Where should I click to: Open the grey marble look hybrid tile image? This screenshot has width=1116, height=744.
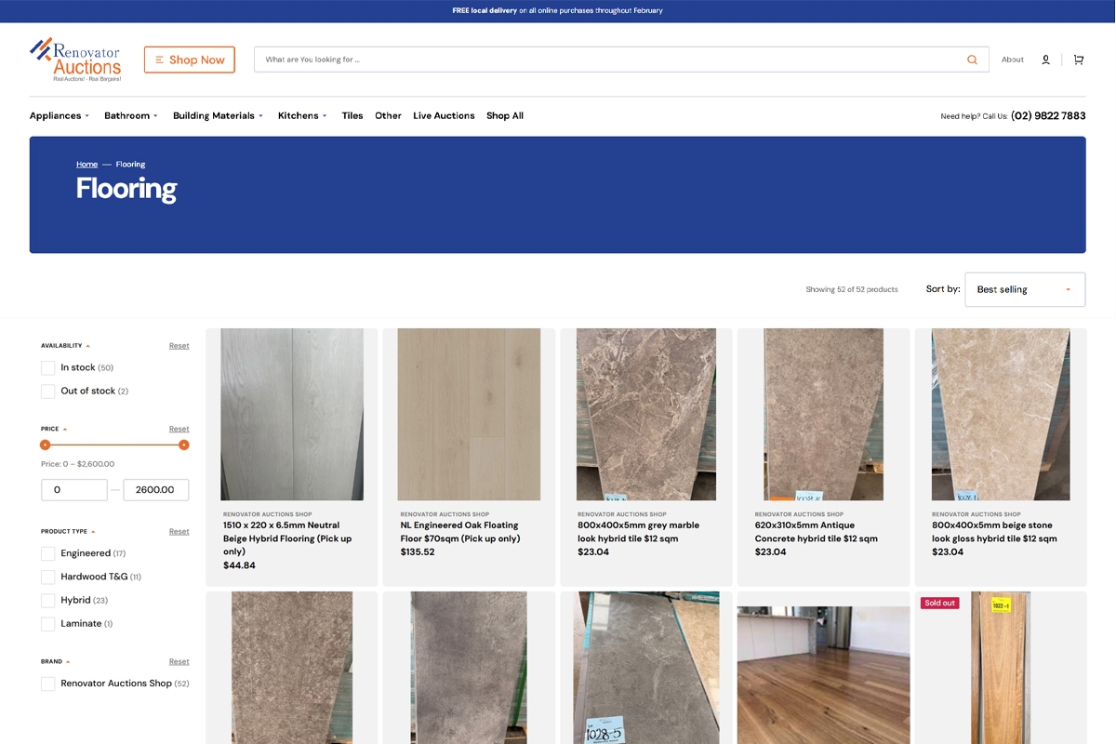[646, 415]
